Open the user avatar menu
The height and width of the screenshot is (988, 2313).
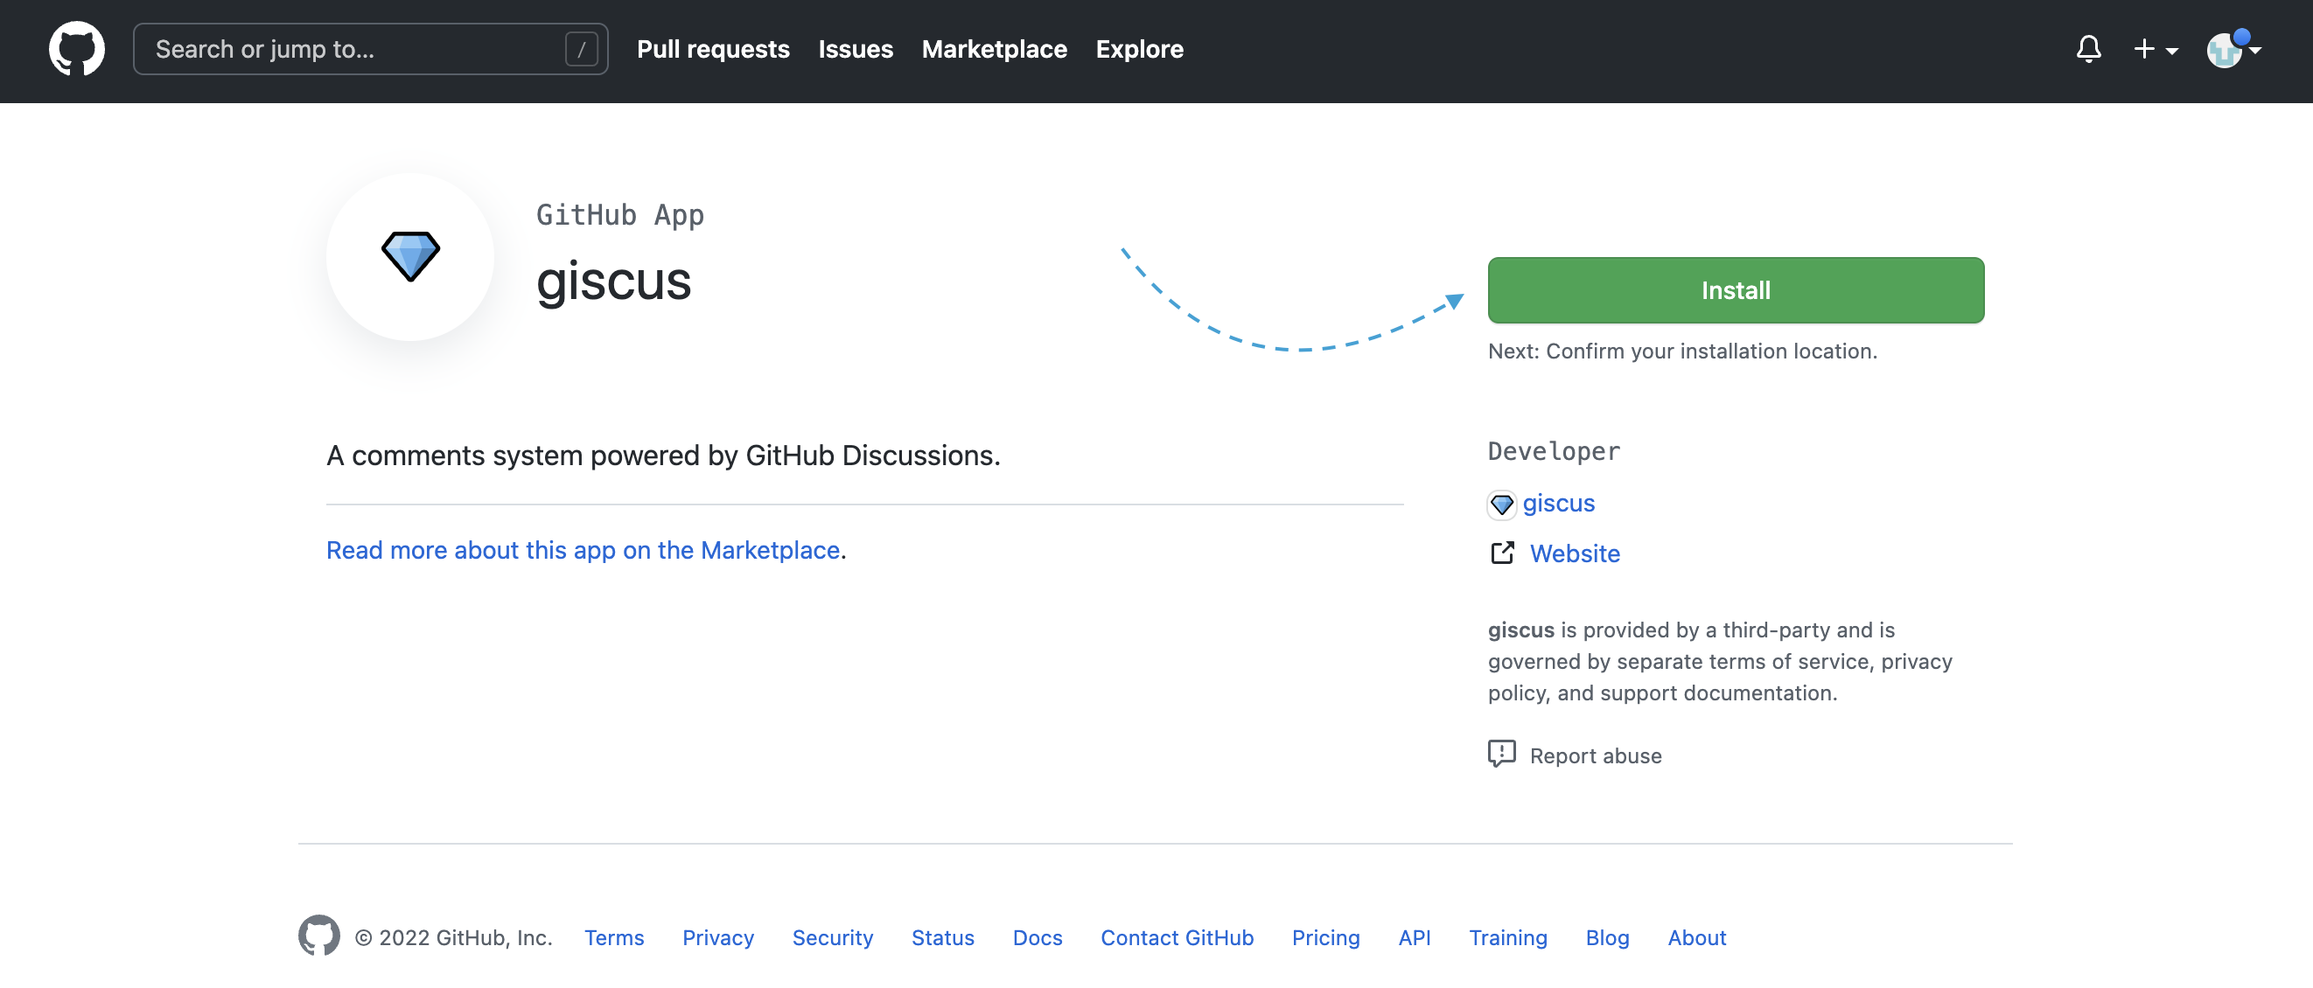click(x=2233, y=49)
